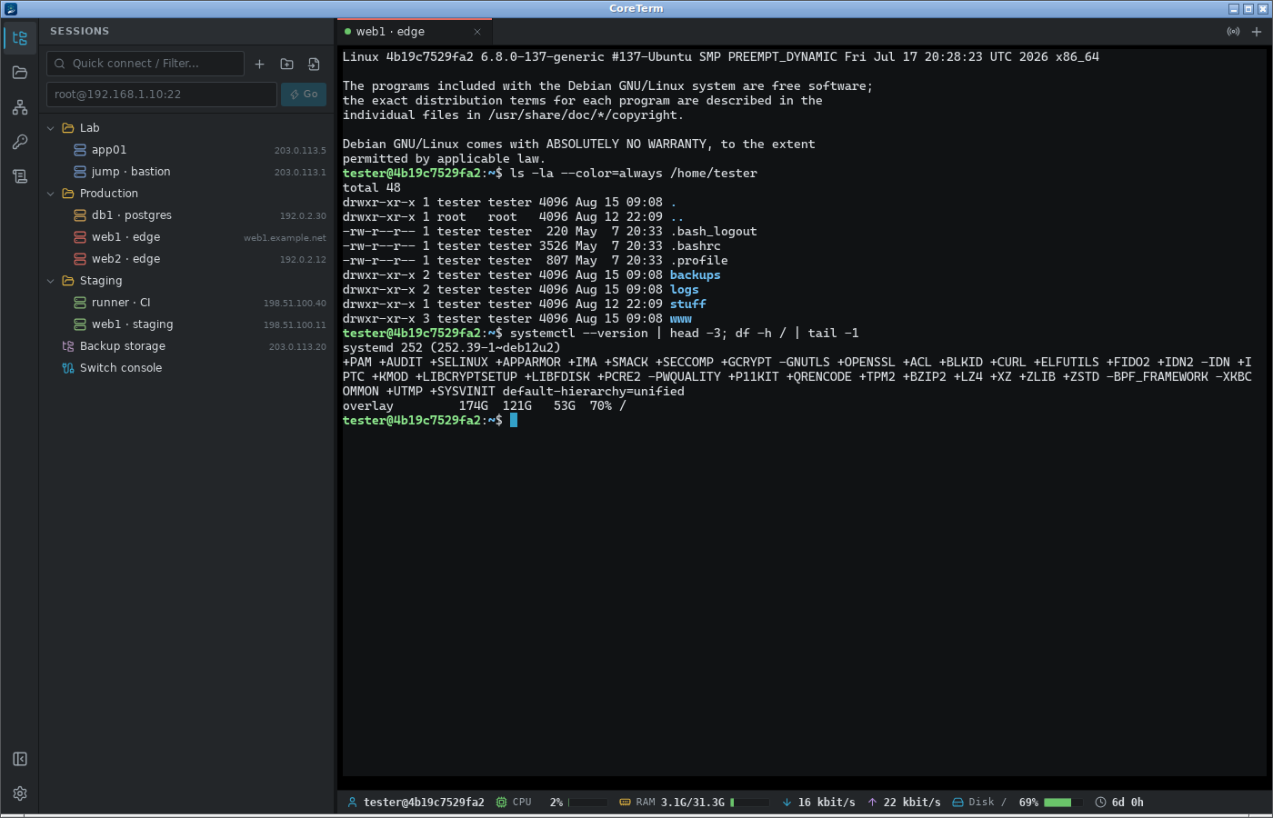Image resolution: width=1273 pixels, height=818 pixels.
Task: Click the Backup storage SFTP icon
Action: 68,346
